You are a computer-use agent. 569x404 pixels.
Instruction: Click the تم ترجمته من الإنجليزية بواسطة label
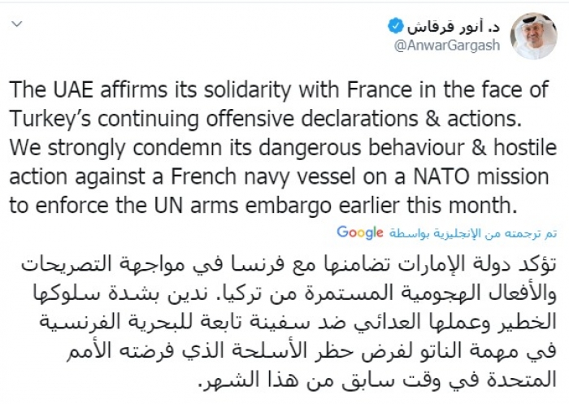coord(458,234)
